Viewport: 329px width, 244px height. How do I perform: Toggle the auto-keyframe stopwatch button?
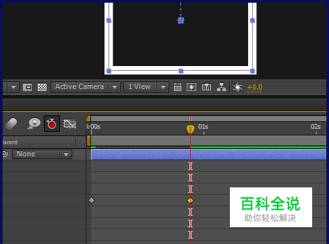pyautogui.click(x=52, y=123)
